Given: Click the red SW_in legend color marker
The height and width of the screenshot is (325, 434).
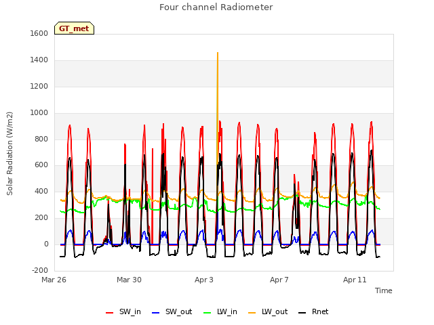Looking at the screenshot, I should click(x=110, y=313).
